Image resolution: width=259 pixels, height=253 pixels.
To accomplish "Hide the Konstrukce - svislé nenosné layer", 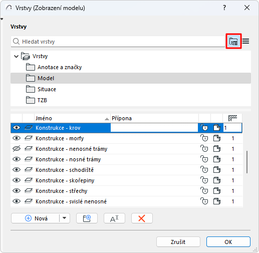I will (17, 201).
